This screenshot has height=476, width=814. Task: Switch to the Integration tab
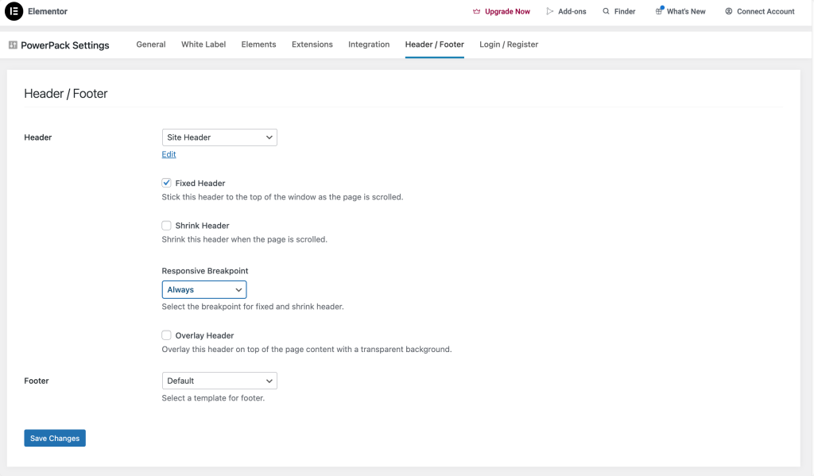tap(369, 45)
